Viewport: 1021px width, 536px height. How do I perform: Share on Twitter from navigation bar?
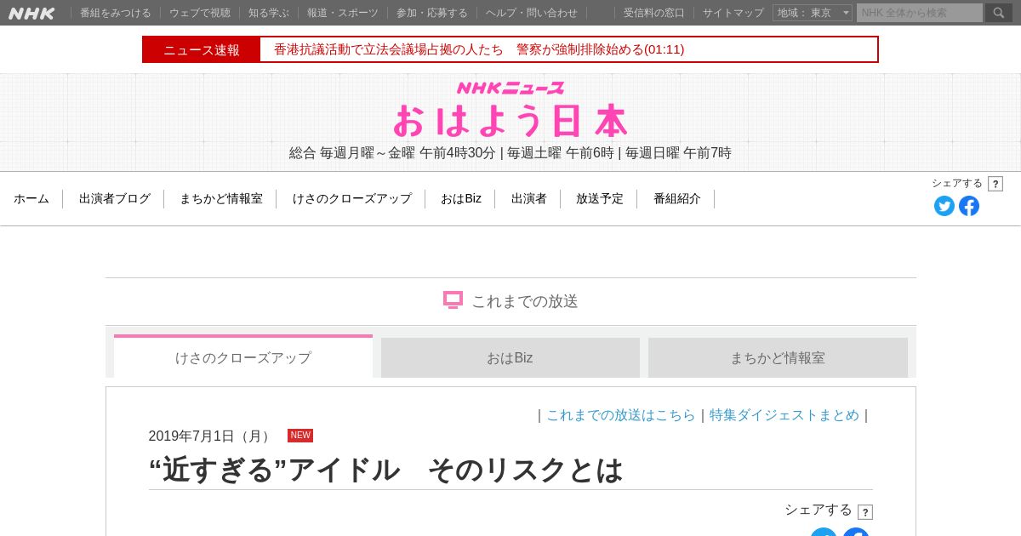pyautogui.click(x=944, y=206)
